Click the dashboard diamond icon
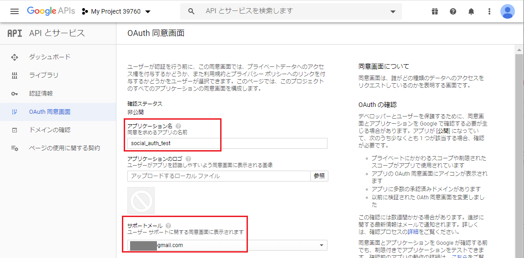 [15, 57]
